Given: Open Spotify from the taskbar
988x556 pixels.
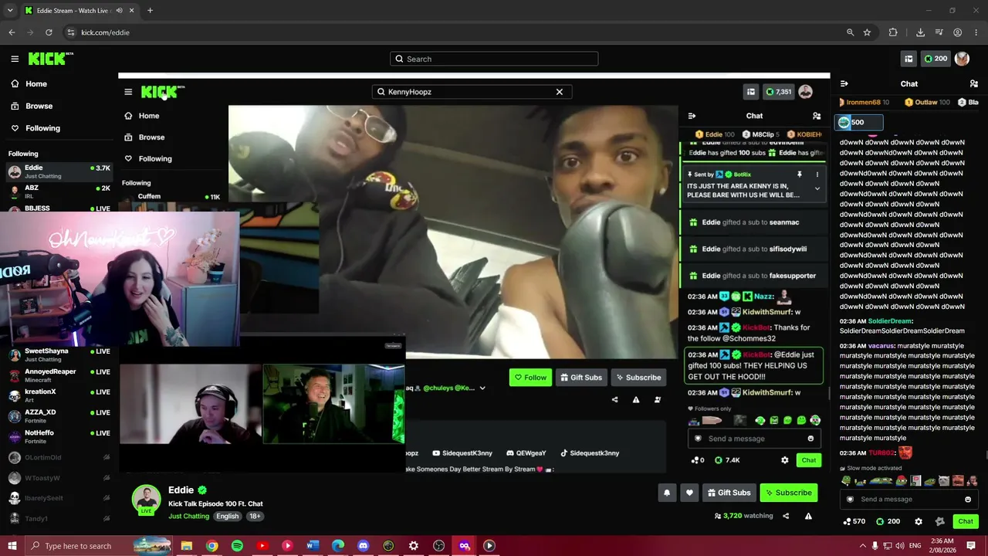Looking at the screenshot, I should pos(237,546).
